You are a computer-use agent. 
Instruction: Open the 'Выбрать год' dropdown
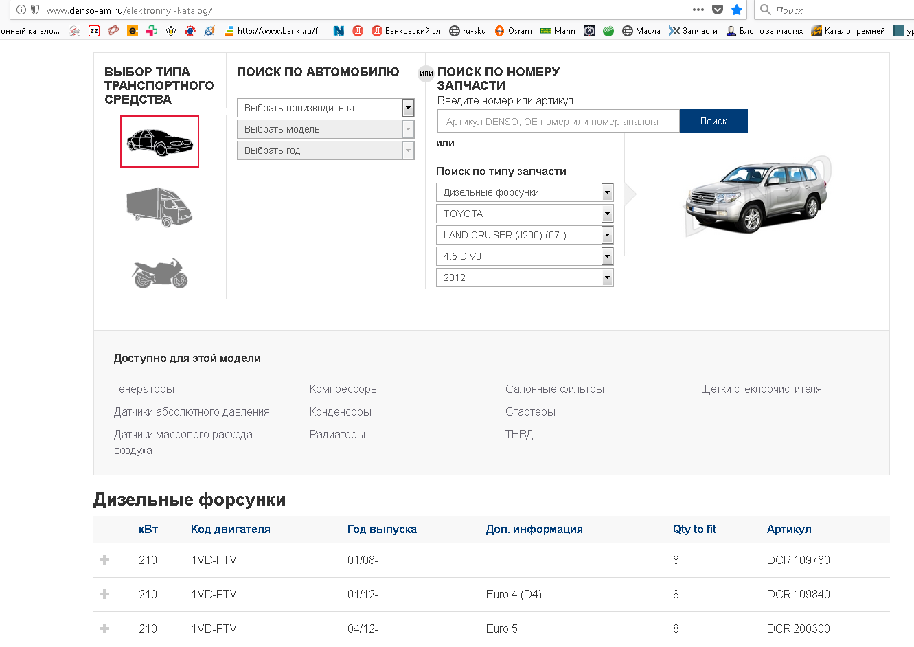325,150
